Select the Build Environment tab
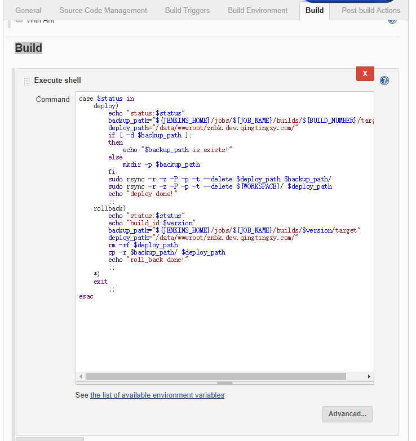Image resolution: width=416 pixels, height=441 pixels. click(258, 10)
